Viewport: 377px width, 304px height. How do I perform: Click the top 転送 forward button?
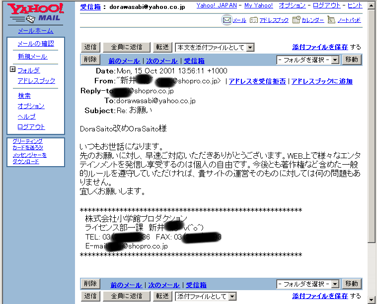(162, 47)
